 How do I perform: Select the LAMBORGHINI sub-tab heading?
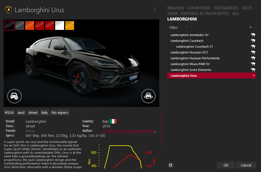(182, 19)
